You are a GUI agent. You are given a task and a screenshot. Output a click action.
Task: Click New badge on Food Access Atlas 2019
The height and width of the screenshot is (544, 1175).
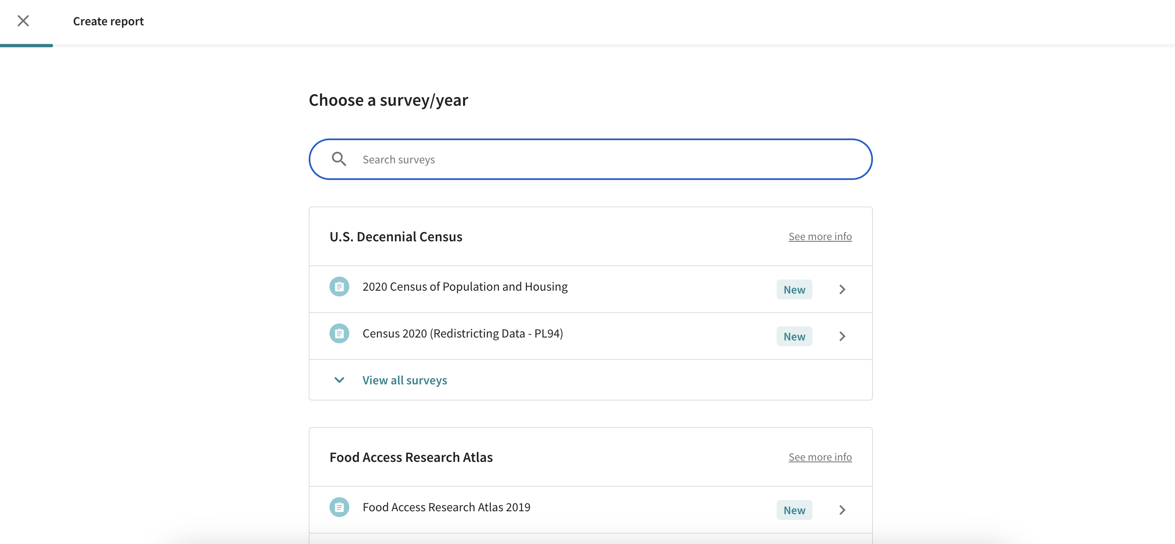[x=794, y=510]
